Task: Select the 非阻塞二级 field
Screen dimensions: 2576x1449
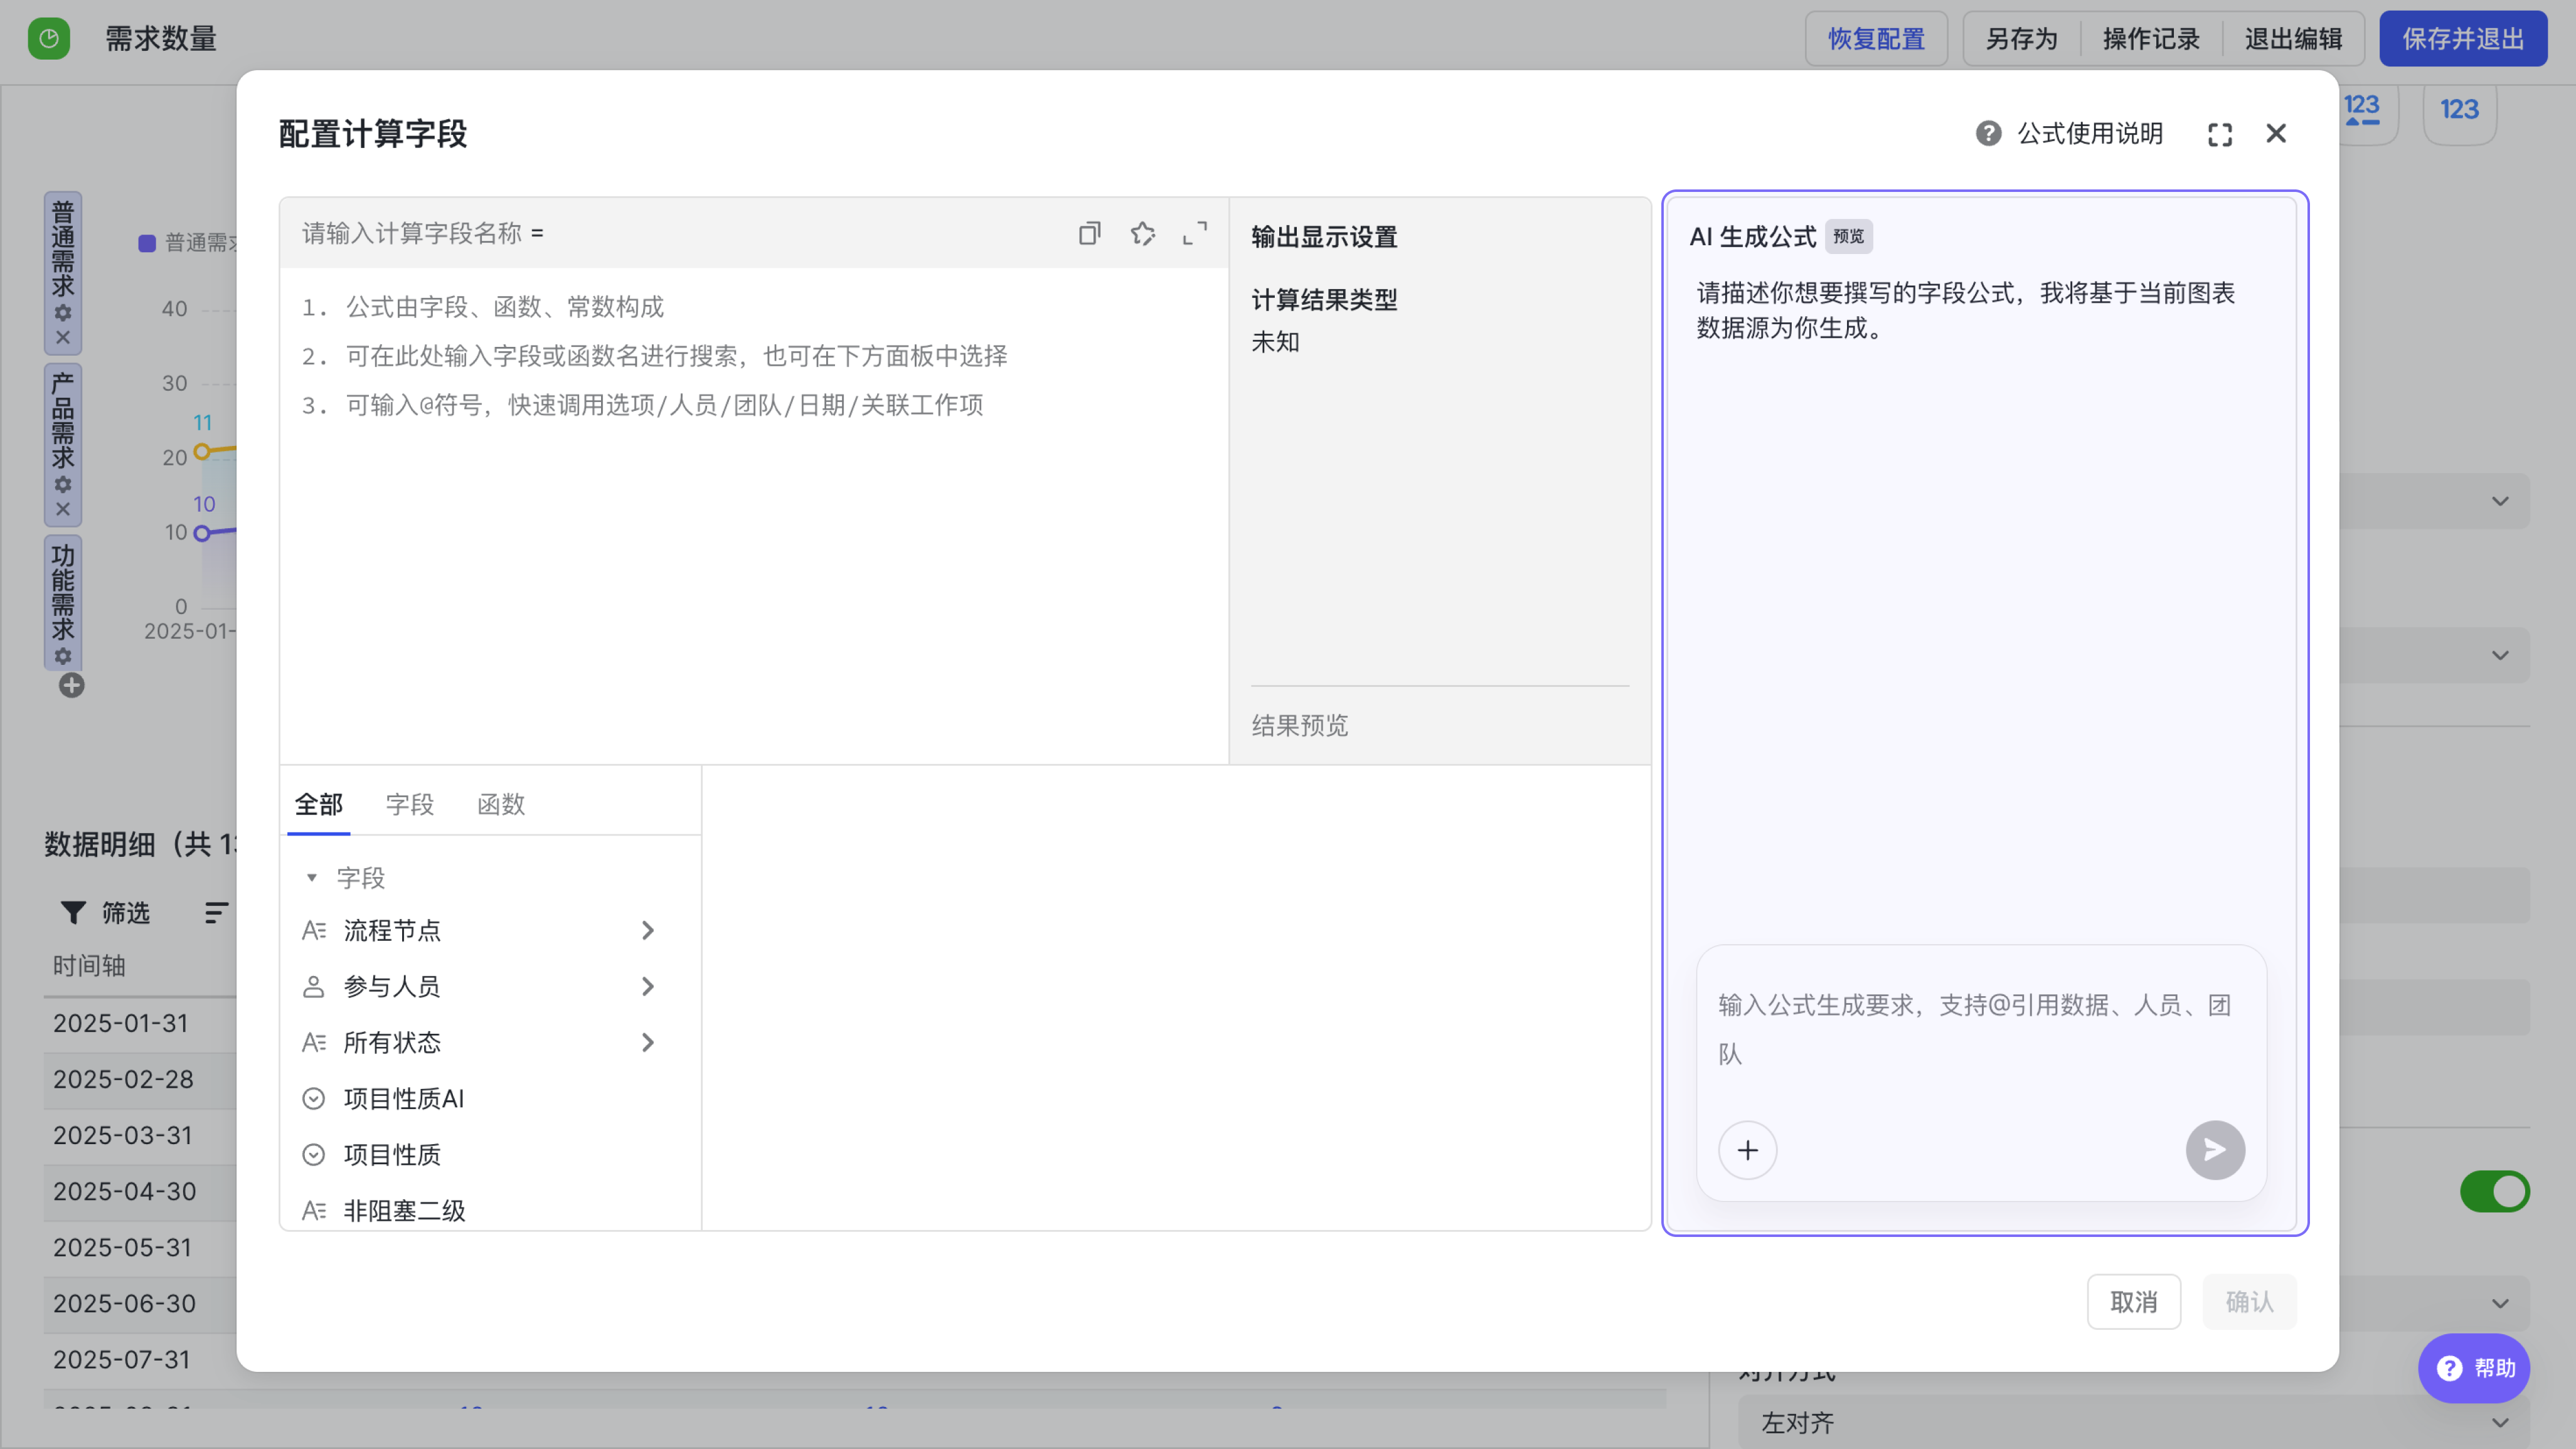Action: pyautogui.click(x=490, y=1211)
